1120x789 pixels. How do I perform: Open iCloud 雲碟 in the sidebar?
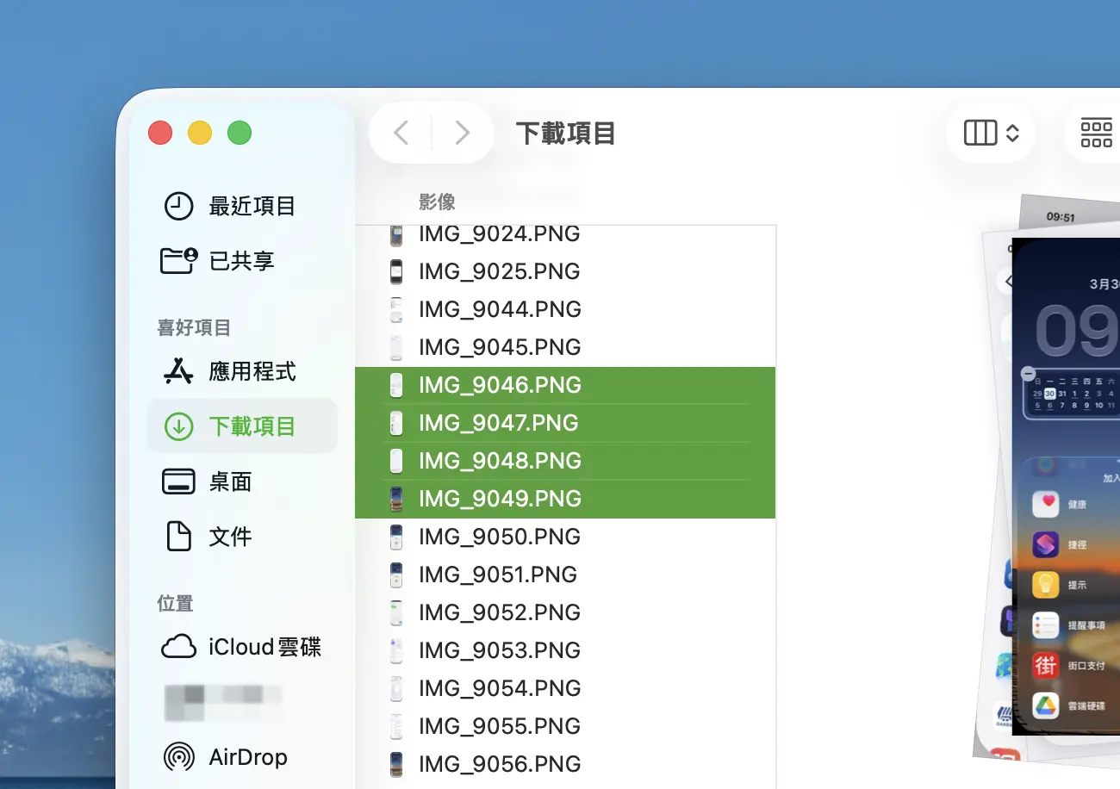(241, 647)
